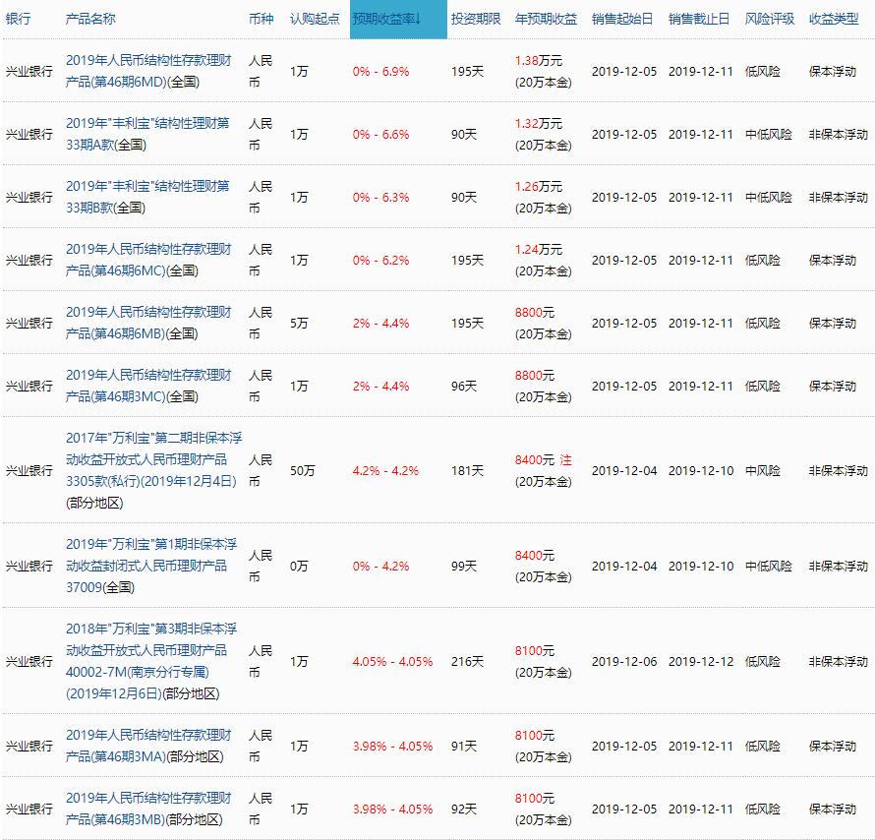
Task: Click expected return 1.26万元
Action: pos(539,187)
